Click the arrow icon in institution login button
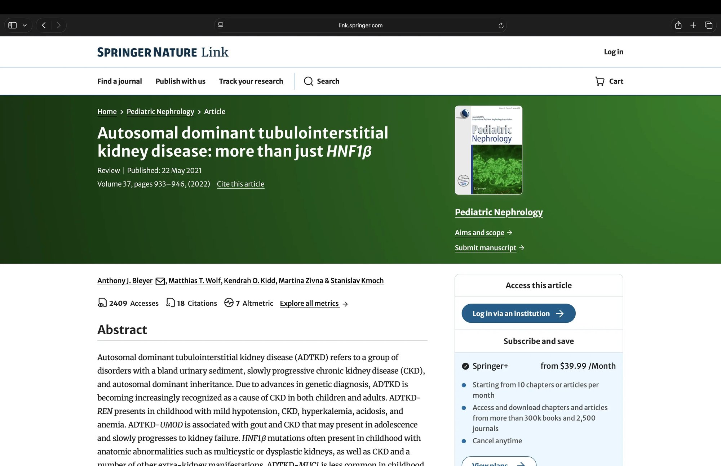 click(x=559, y=314)
